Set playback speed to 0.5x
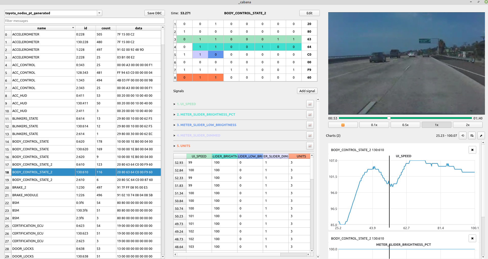 (x=405, y=125)
